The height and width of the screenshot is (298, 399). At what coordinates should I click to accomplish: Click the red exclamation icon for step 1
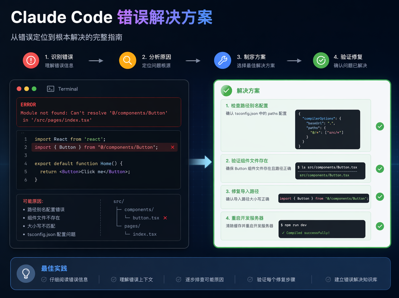(x=31, y=60)
